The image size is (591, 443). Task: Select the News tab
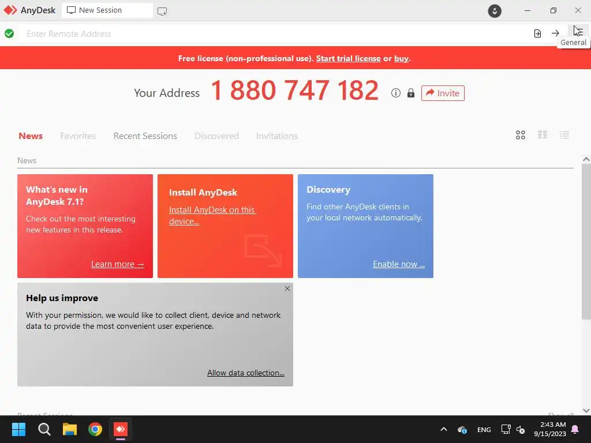click(x=31, y=136)
